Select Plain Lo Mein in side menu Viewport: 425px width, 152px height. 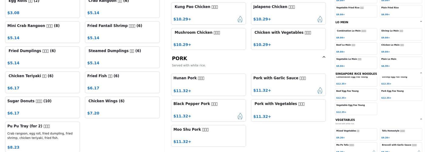click(x=401, y=62)
